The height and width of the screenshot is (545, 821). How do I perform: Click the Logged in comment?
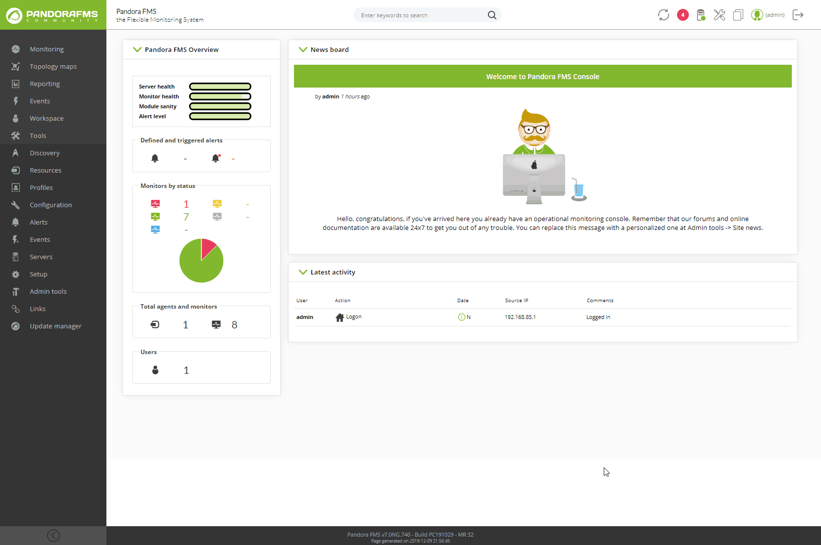(598, 317)
